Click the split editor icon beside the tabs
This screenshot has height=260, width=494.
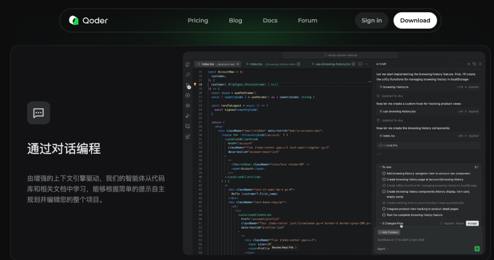click(x=360, y=64)
